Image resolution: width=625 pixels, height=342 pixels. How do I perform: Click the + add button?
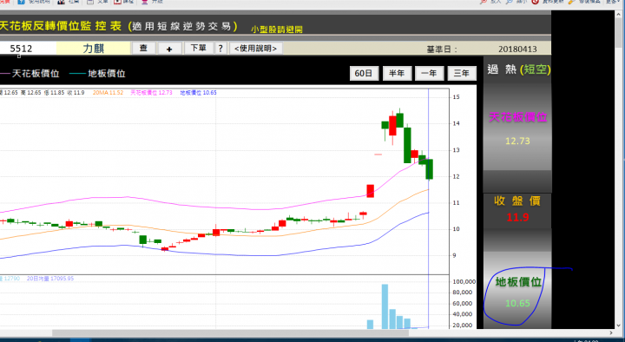(x=169, y=49)
